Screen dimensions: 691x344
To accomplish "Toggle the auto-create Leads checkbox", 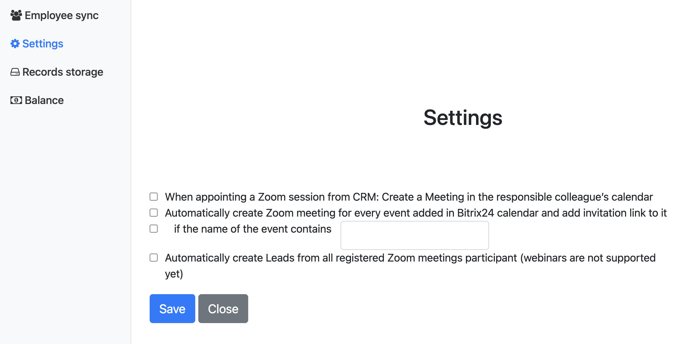I will coord(154,258).
